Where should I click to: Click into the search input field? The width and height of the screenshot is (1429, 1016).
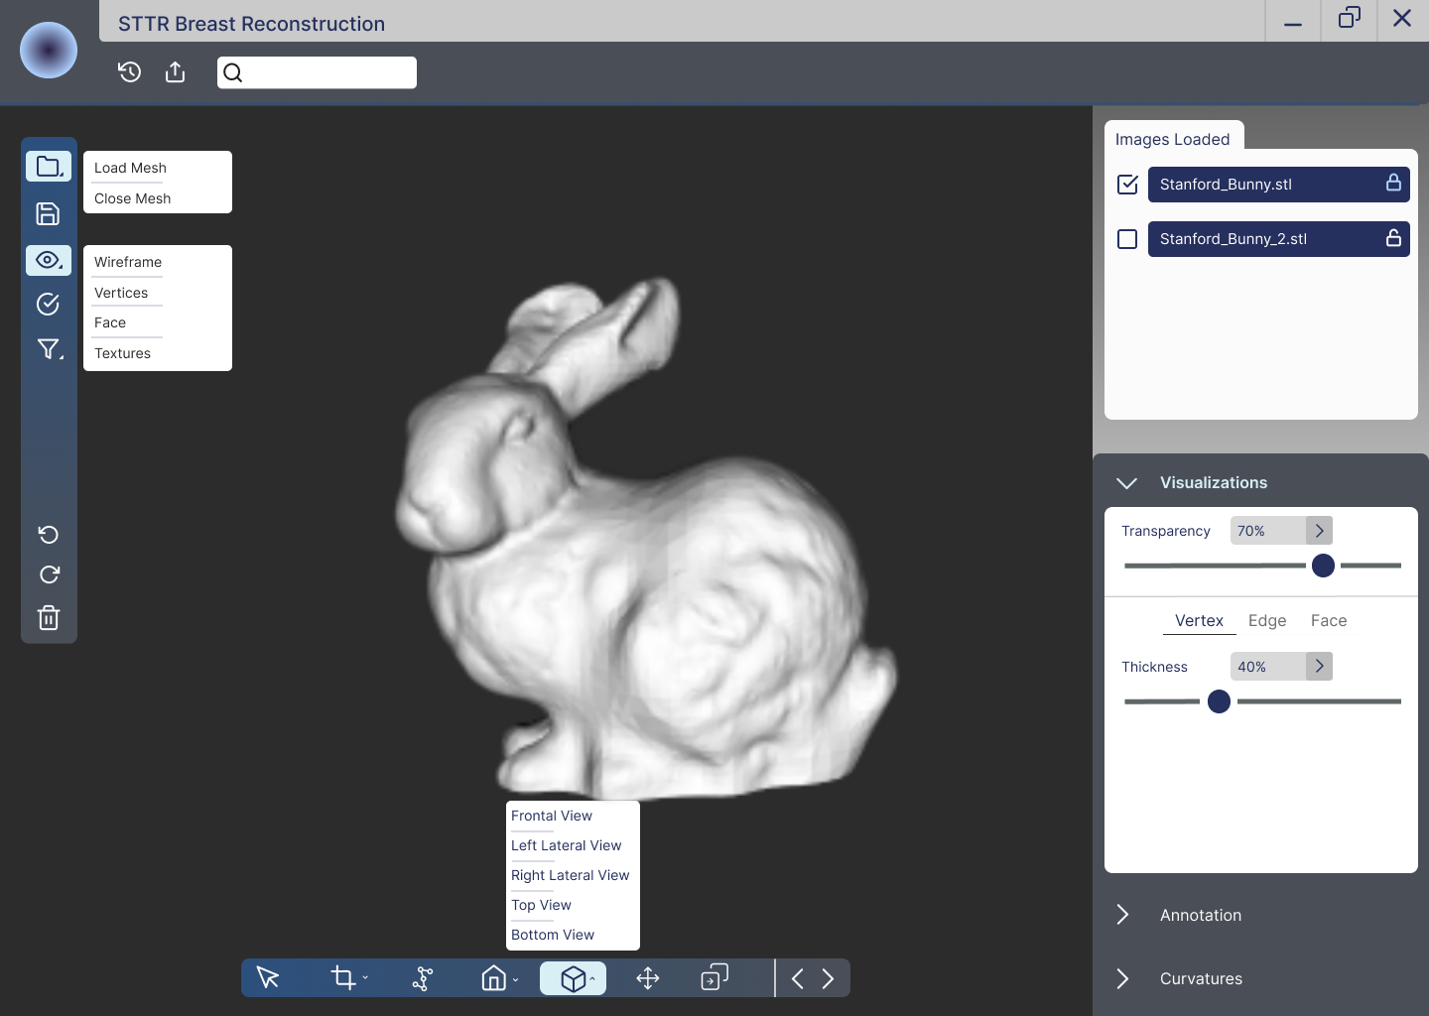pos(317,72)
